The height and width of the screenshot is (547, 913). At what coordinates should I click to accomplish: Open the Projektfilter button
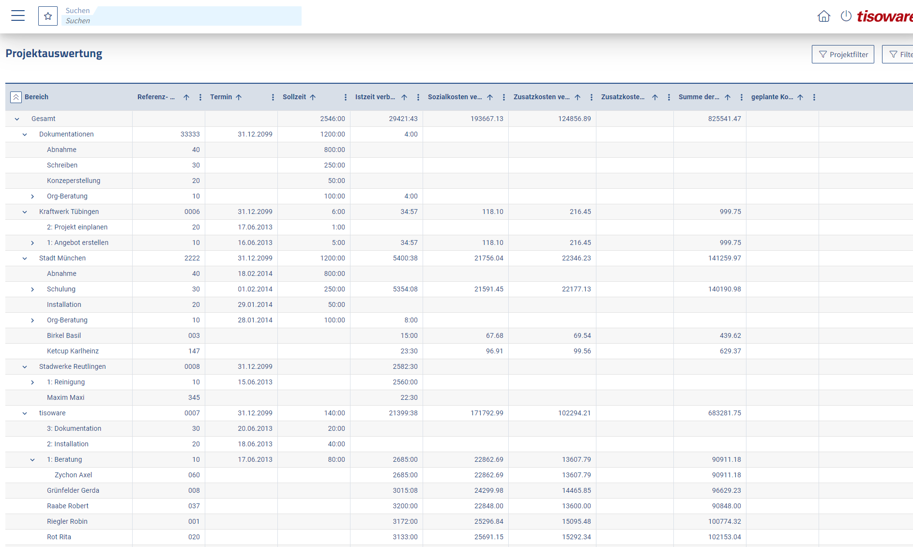point(843,54)
